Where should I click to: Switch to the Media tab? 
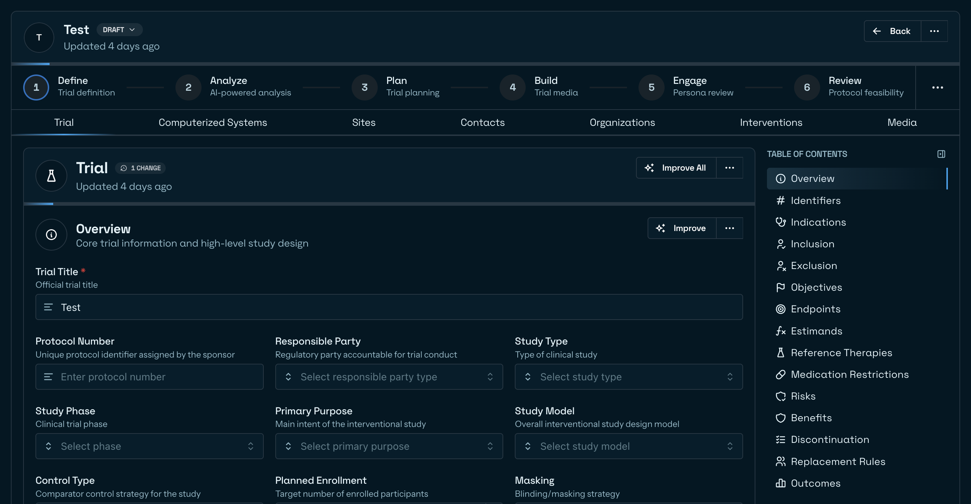point(902,123)
